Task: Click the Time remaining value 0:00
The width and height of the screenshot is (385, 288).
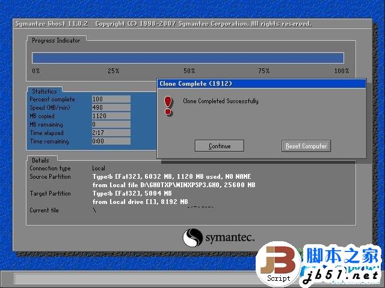Action: (x=111, y=141)
